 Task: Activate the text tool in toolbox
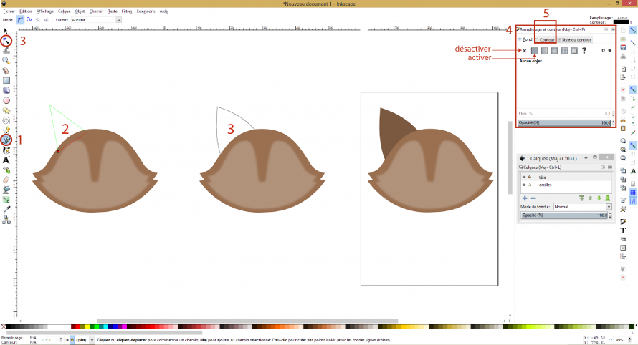click(6, 160)
